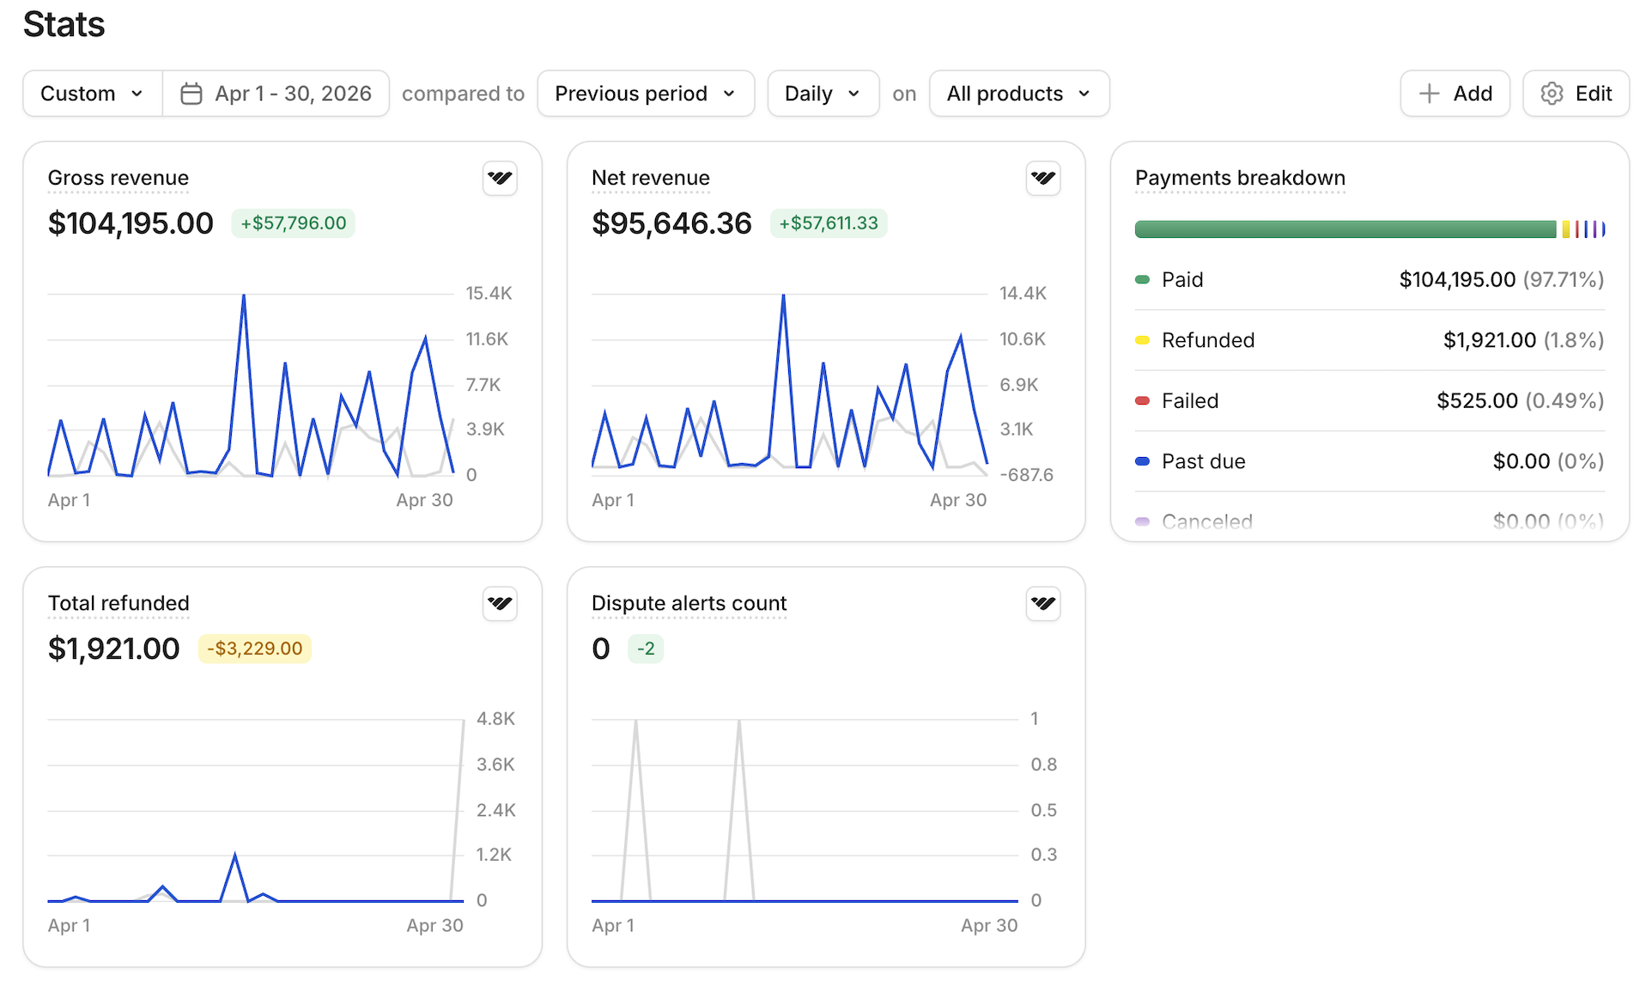Click the Dispute alerts count chart icon
This screenshot has width=1640, height=981.
point(1043,604)
